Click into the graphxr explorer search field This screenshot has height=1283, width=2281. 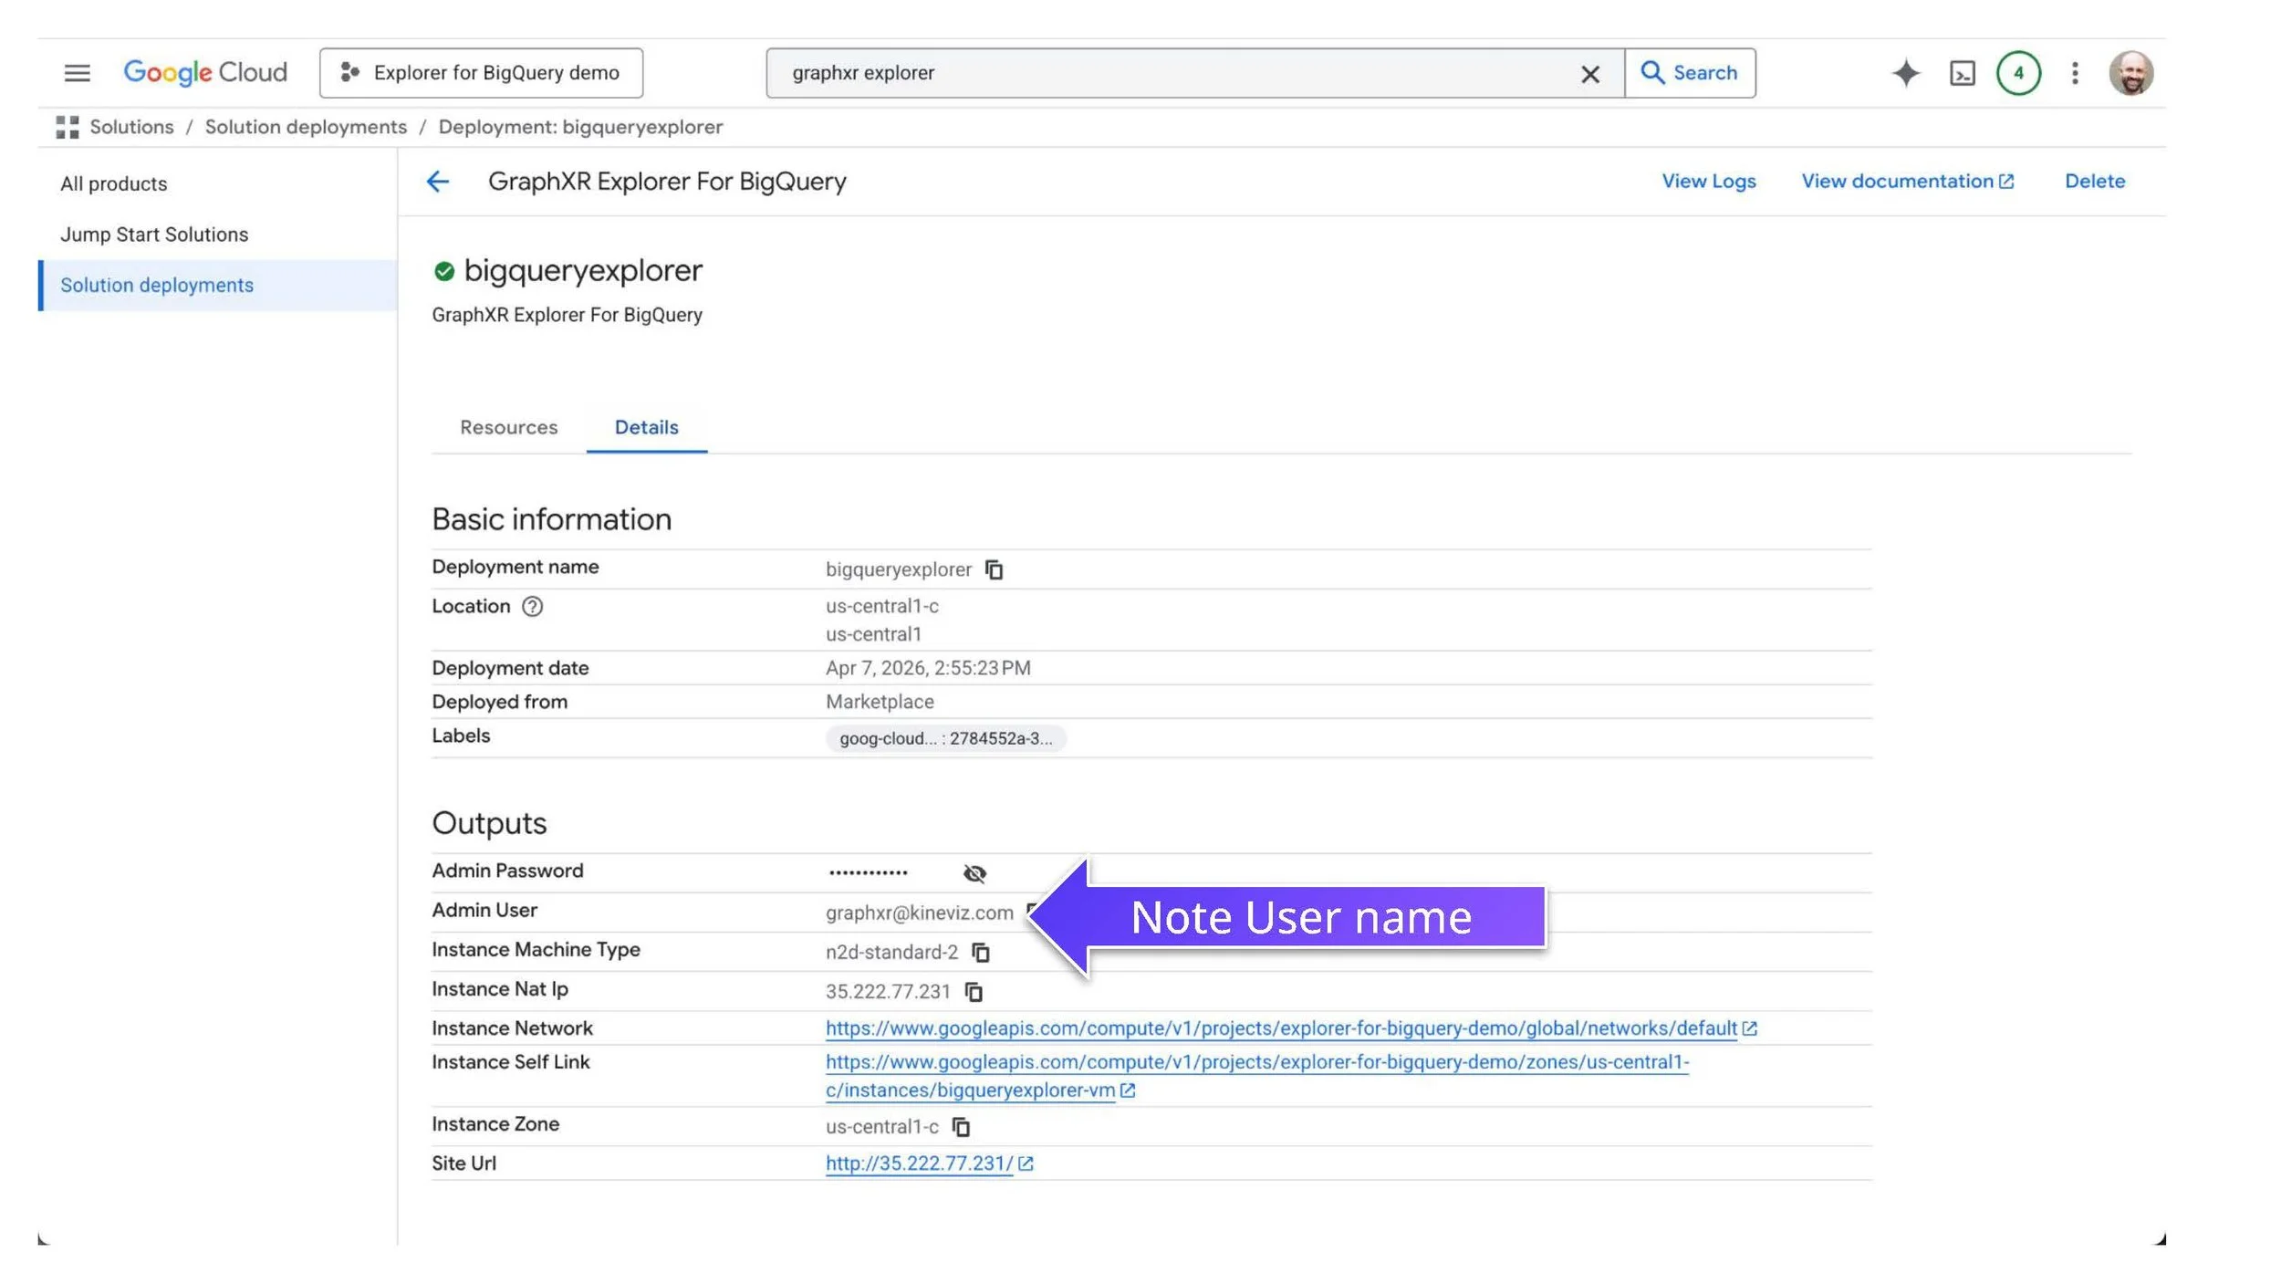tap(1168, 73)
